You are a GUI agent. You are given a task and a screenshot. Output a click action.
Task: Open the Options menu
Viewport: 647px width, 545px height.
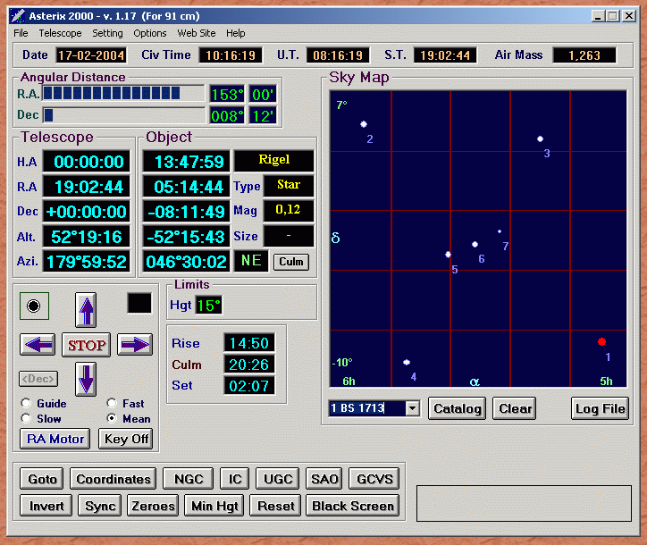150,33
